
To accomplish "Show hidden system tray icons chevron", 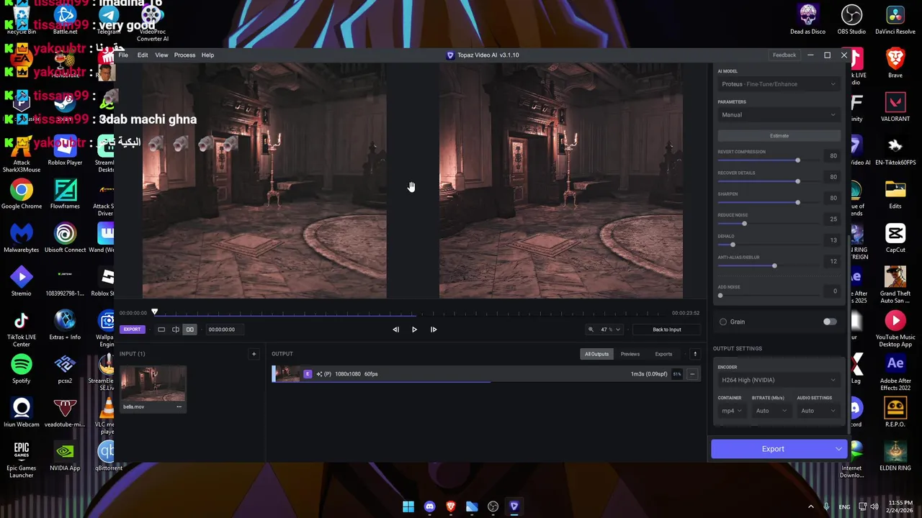I will pos(810,506).
